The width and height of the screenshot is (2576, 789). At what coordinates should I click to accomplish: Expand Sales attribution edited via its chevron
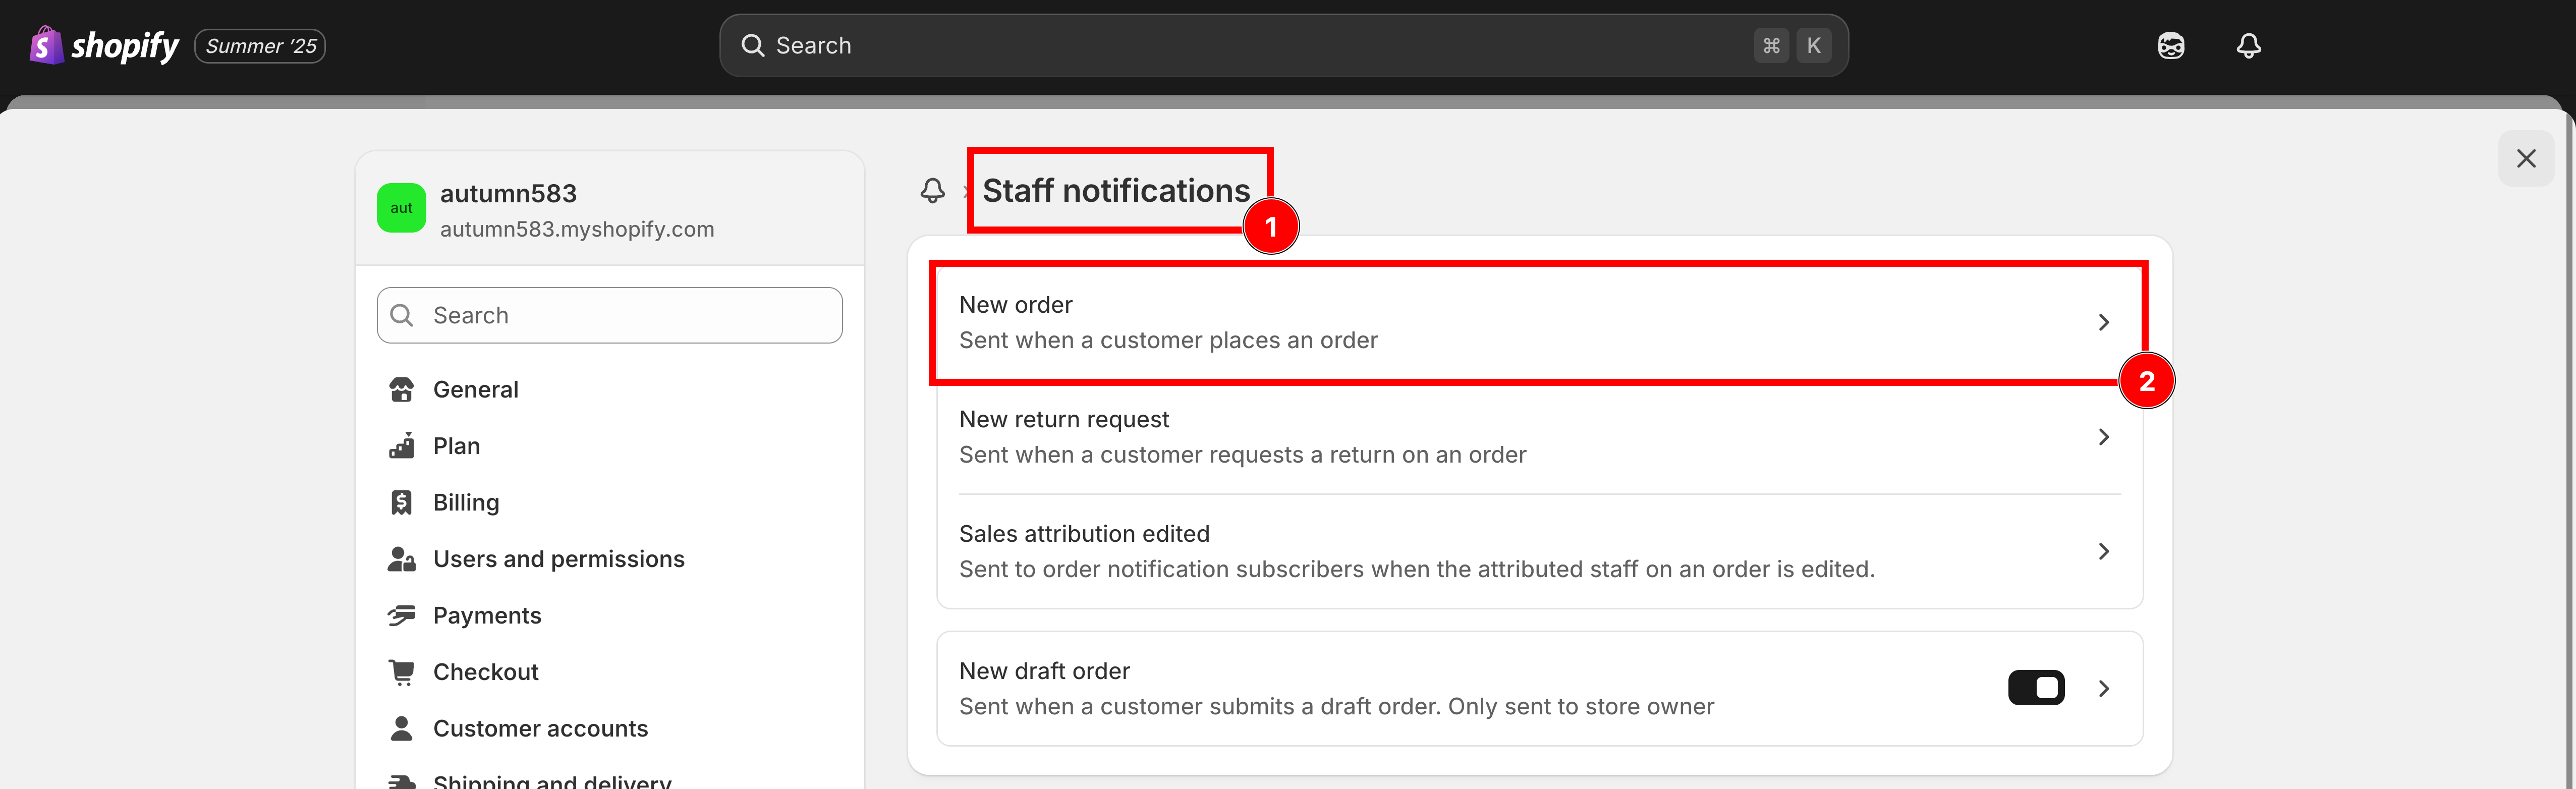tap(2104, 551)
